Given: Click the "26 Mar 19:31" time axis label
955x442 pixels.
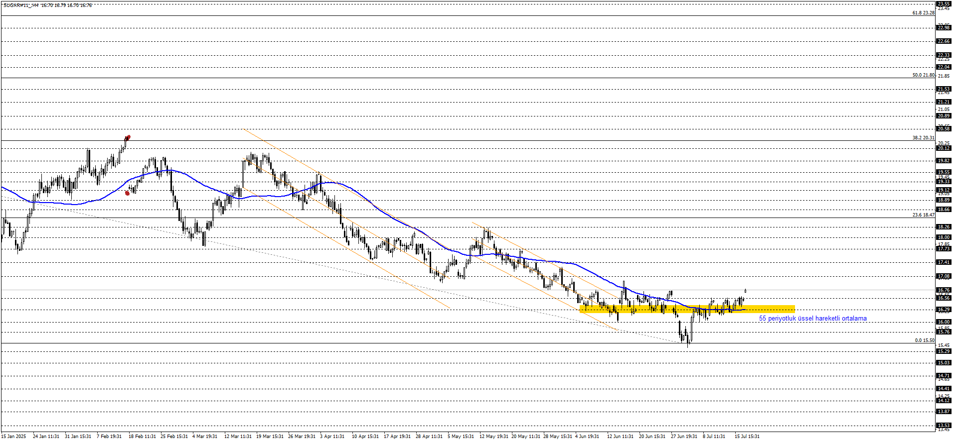Looking at the screenshot, I should [302, 437].
